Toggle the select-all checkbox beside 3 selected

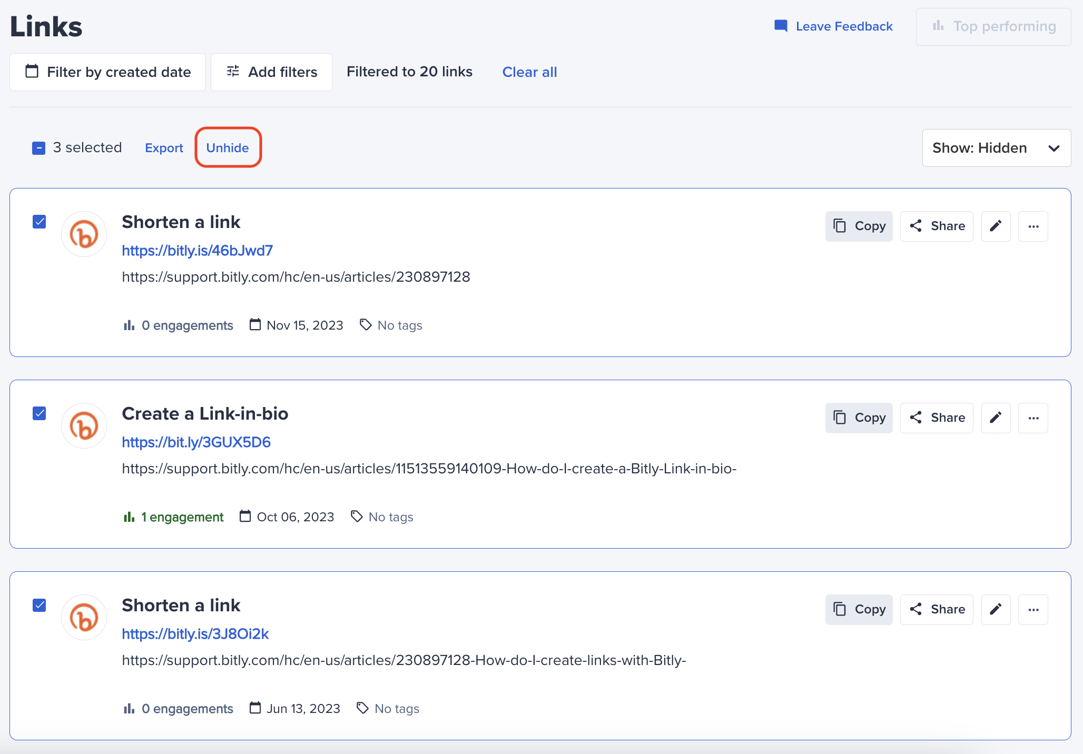[x=38, y=148]
